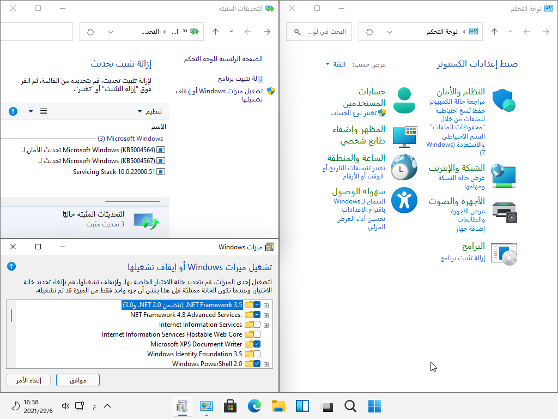The image size is (558, 419).
Task: Open Task View on taskbar
Action: (x=326, y=406)
